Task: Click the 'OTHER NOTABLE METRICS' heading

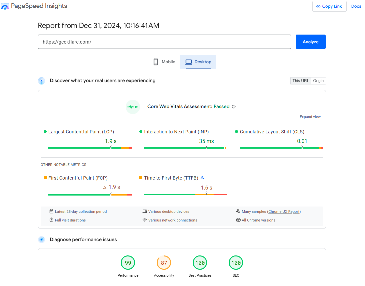Action: [x=63, y=165]
